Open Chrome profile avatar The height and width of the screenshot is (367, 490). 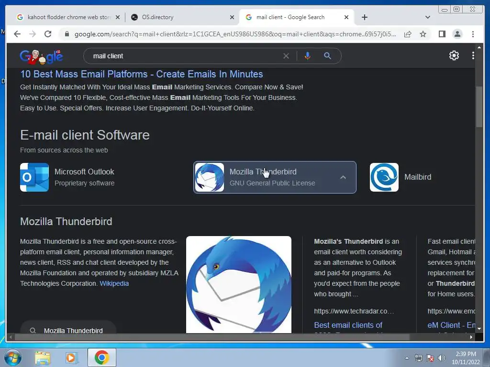(x=457, y=34)
